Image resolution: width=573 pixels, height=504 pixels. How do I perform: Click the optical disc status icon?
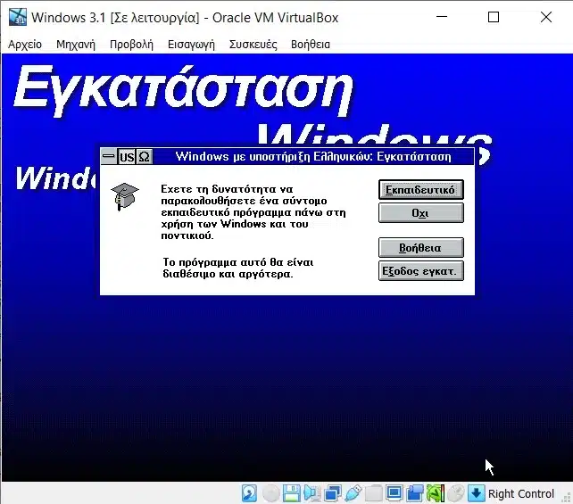click(270, 493)
